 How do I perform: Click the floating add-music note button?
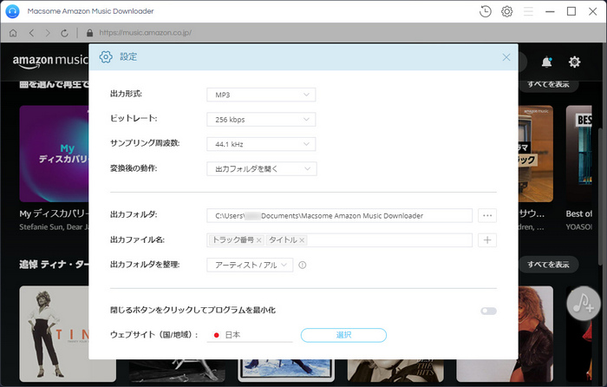tap(584, 304)
